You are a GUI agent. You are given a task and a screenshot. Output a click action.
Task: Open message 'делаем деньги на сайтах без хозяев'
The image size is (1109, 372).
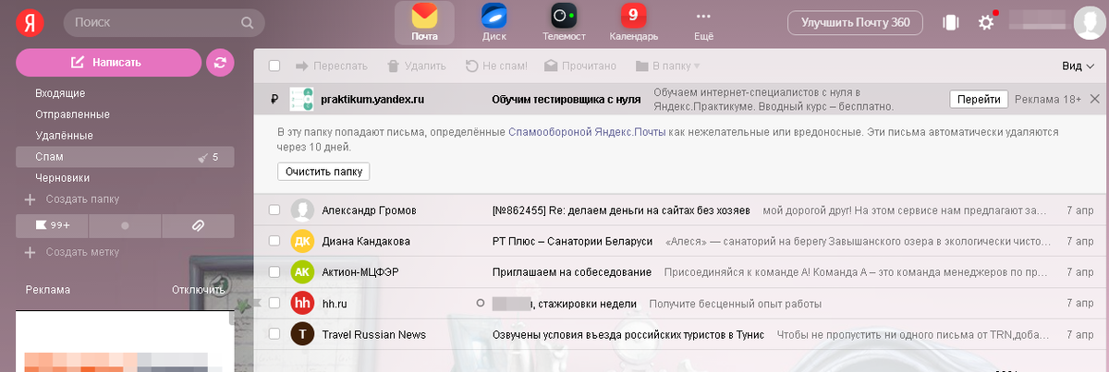[621, 210]
